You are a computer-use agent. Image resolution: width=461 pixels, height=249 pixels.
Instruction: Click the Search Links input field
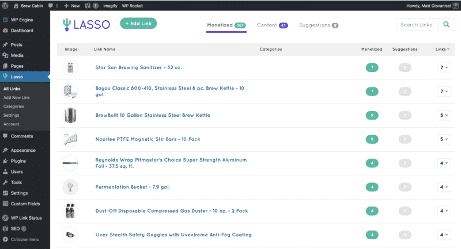point(417,25)
